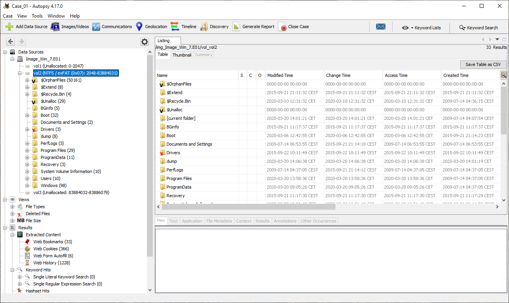Collapse the Data Sources root node
Screen dimensions: 509x303
click(x=5, y=52)
